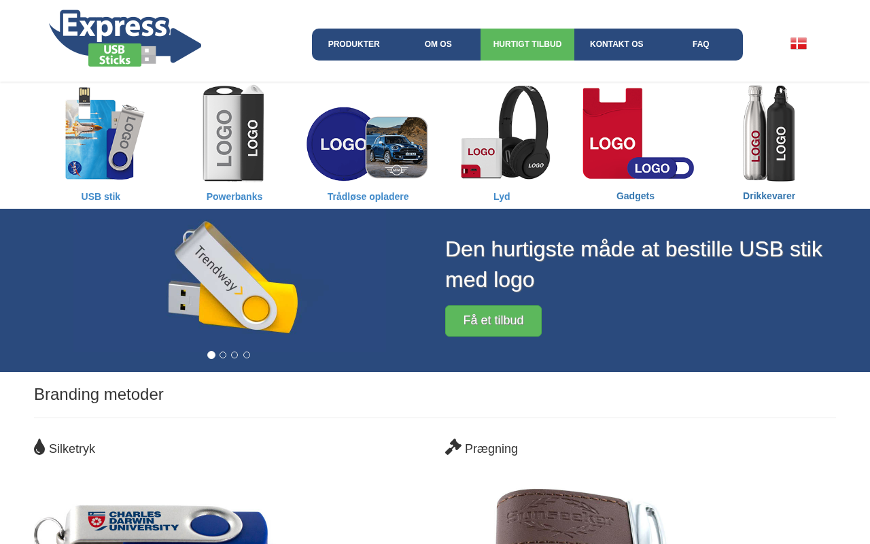Follow the Powerbanks text link

click(234, 197)
